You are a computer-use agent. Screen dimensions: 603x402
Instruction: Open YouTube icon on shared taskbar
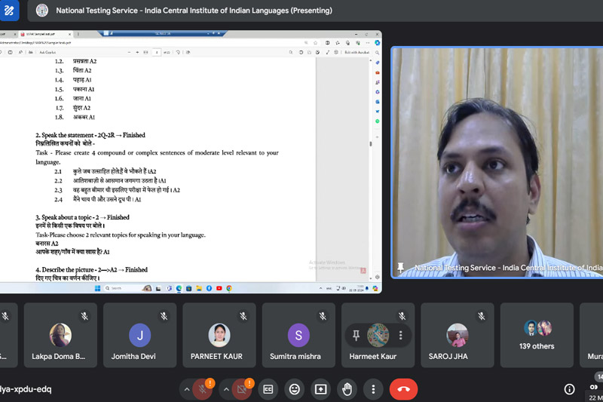pos(219,288)
